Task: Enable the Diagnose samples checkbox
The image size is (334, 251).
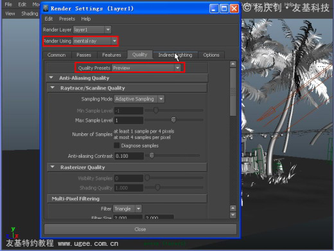Action: coord(117,145)
